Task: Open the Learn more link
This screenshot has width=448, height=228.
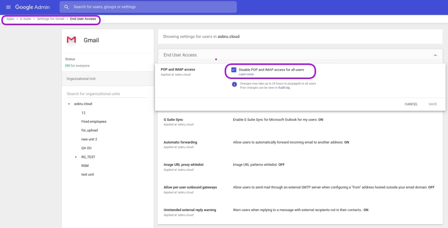Action: click(x=246, y=74)
